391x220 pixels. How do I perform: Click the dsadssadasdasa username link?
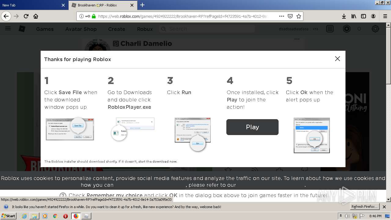pyautogui.click(x=294, y=29)
